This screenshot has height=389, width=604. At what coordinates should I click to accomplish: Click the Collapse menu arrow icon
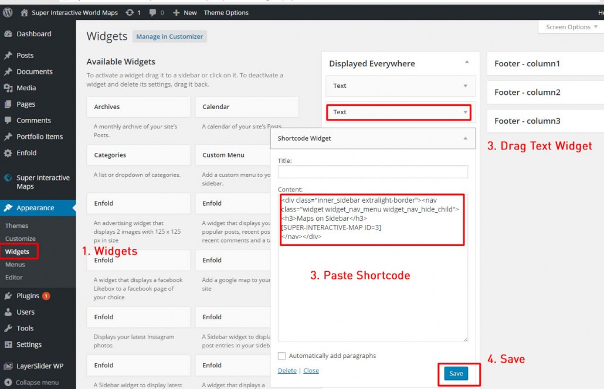[8, 383]
